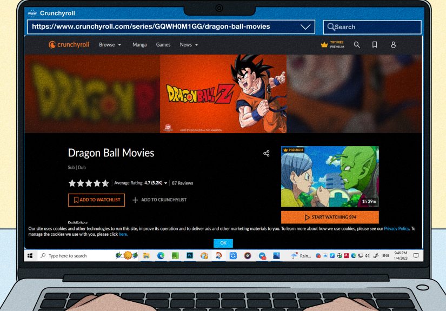The image size is (446, 311).
Task: Share the Dragon Ball Movies series
Action: pos(266,154)
